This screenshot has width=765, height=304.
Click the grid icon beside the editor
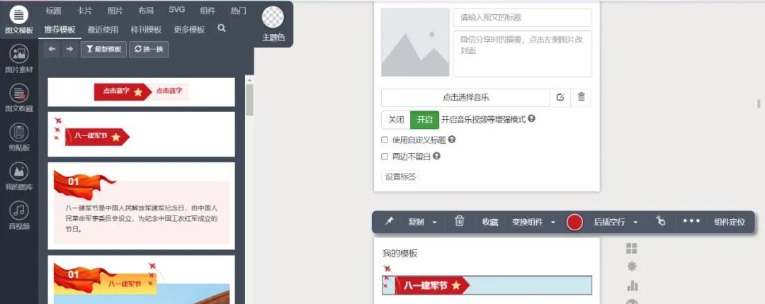tap(632, 248)
